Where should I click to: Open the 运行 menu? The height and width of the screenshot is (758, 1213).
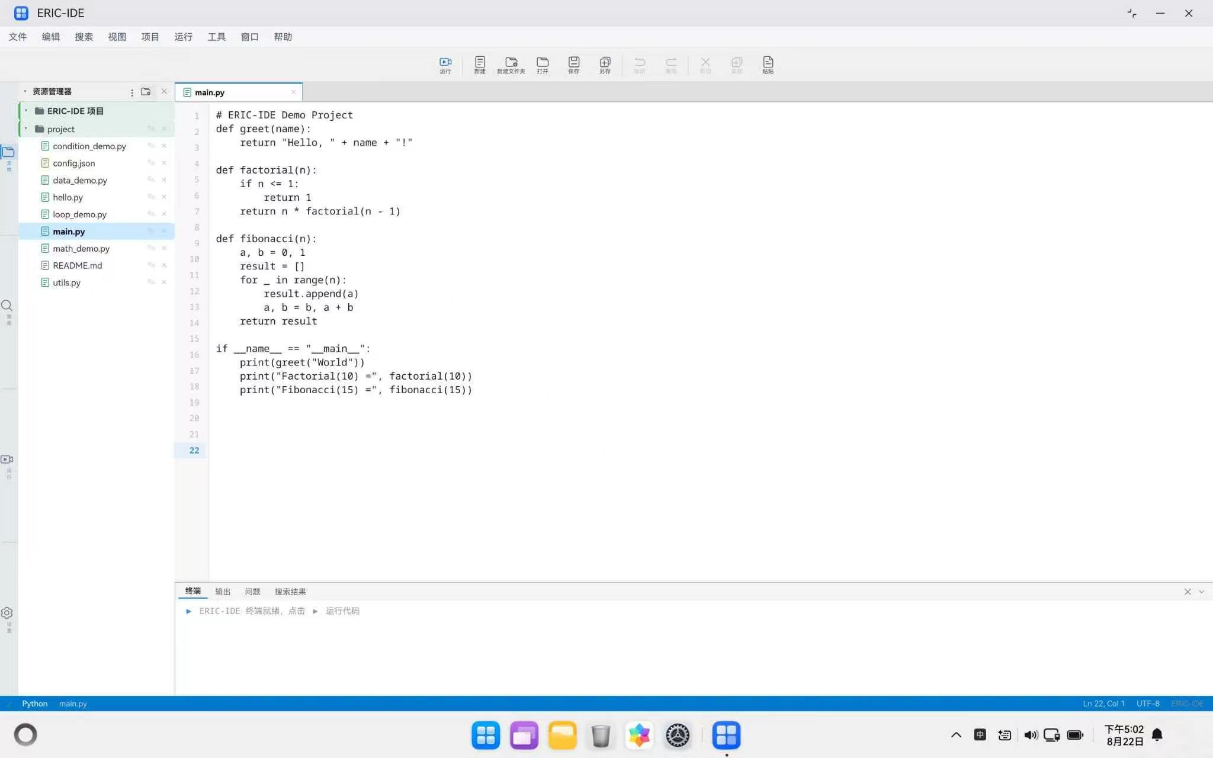coord(184,37)
